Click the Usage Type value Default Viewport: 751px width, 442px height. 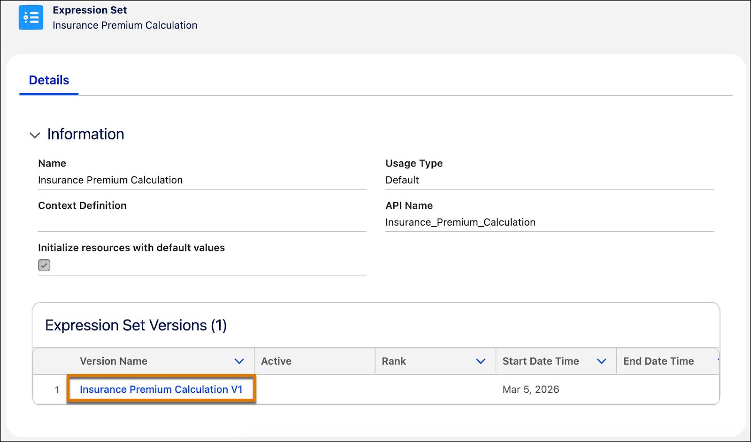[x=402, y=180]
